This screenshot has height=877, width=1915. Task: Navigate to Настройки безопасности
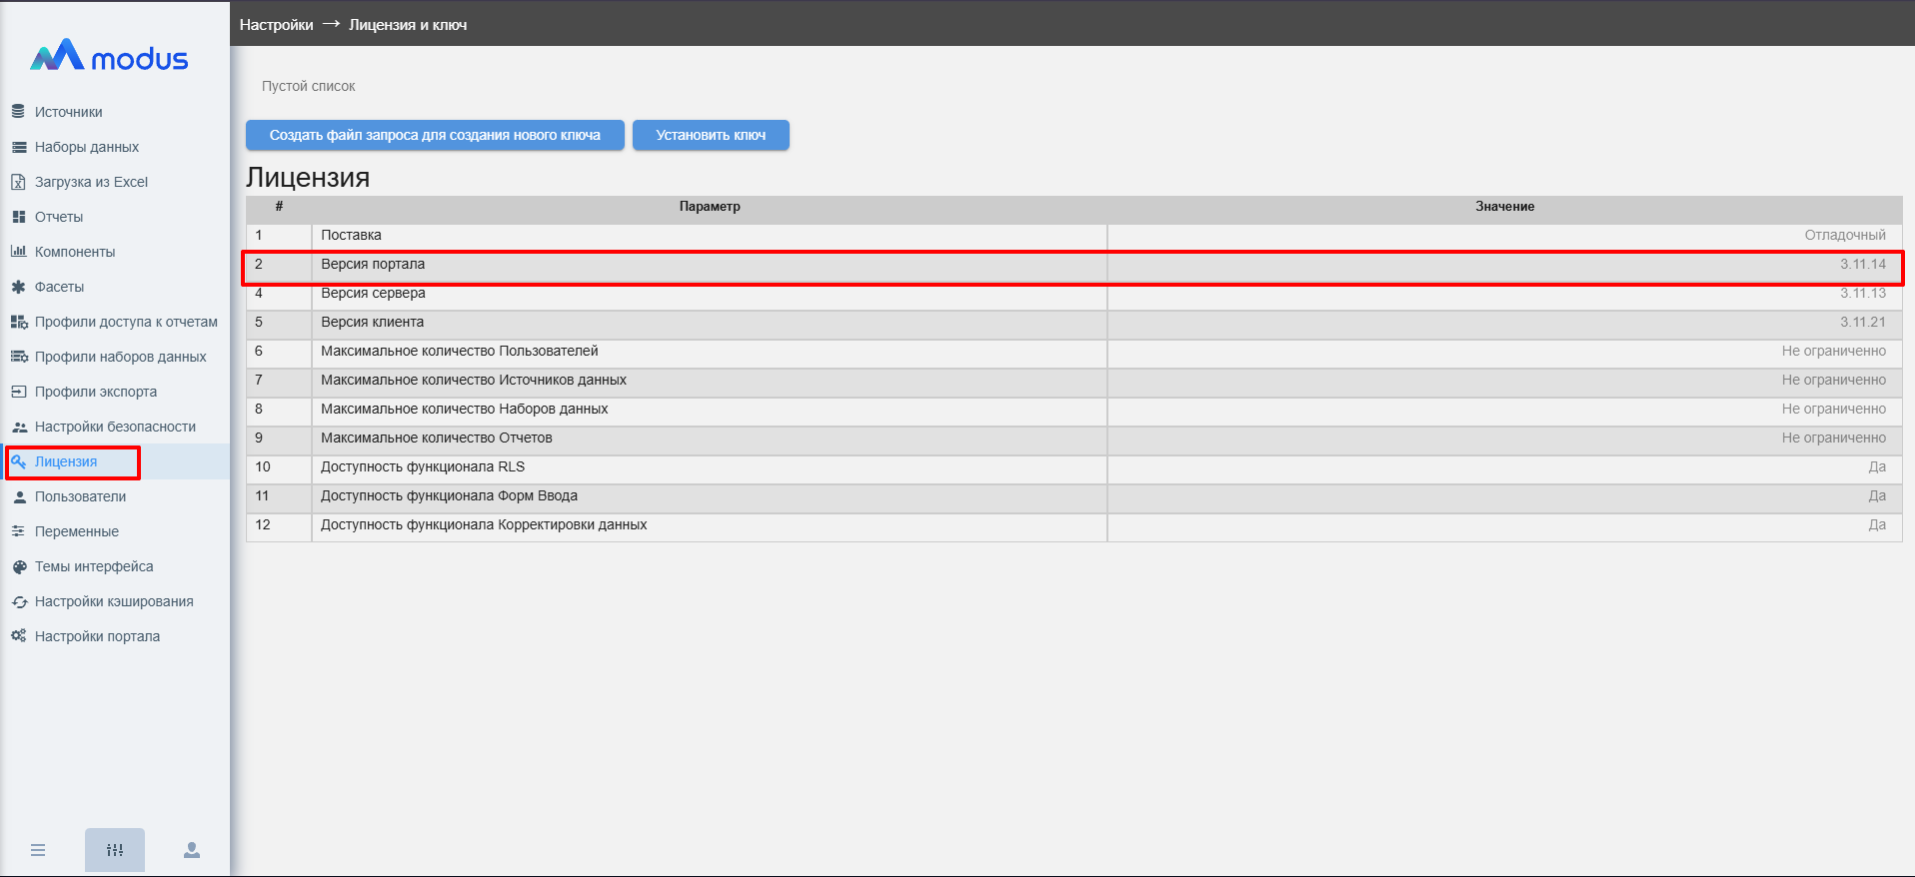(115, 427)
